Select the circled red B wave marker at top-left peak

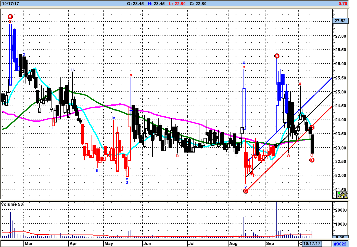(10, 17)
